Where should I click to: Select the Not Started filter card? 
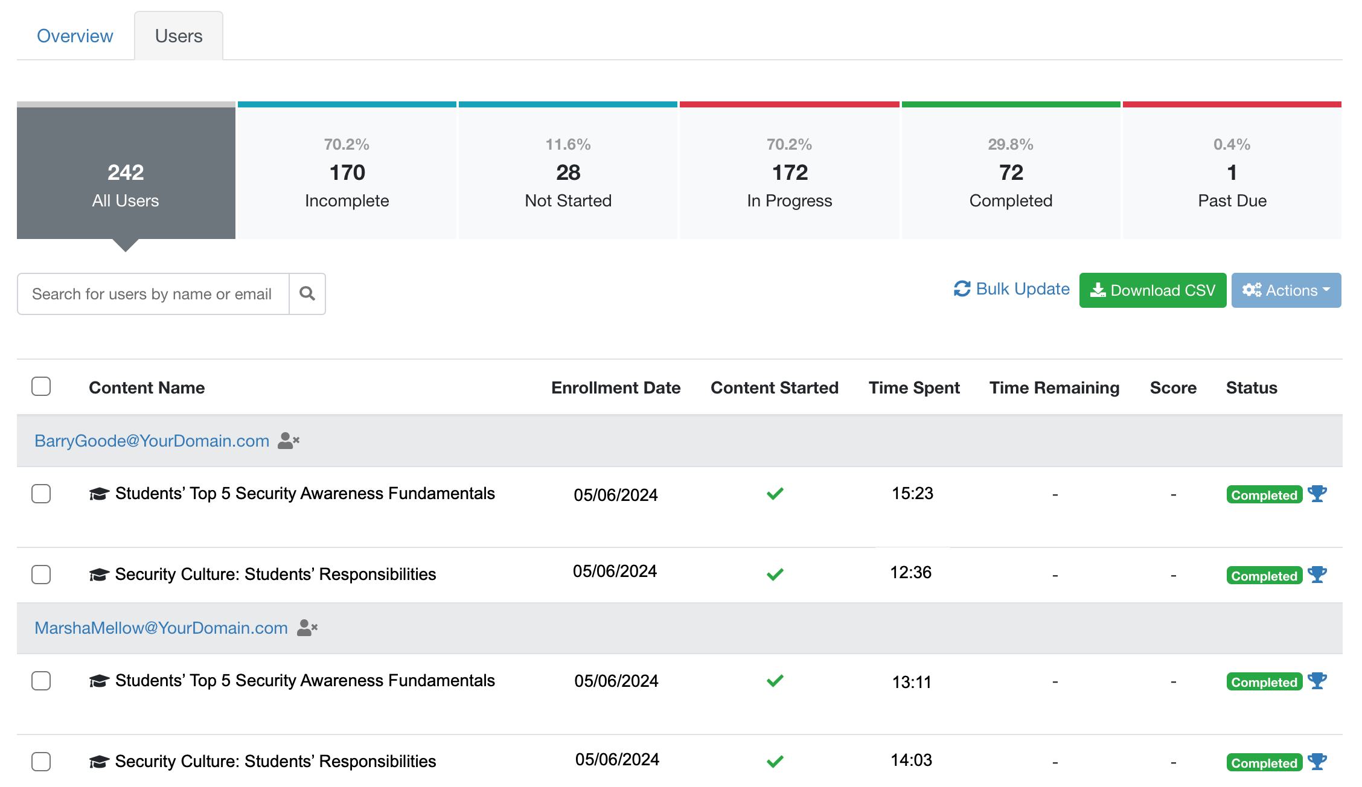(568, 172)
